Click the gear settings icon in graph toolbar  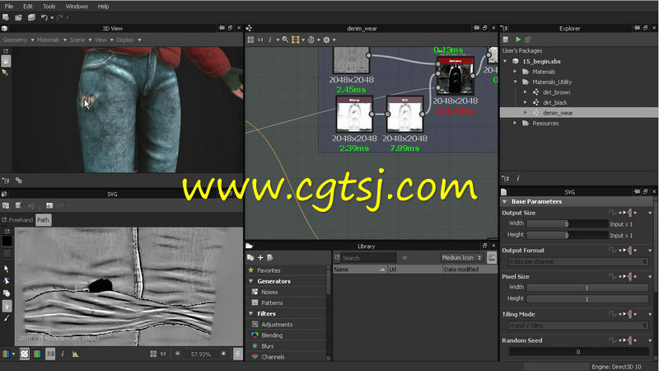326,40
